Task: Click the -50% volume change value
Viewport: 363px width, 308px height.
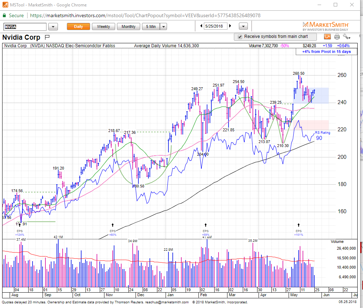Action: tap(285, 46)
